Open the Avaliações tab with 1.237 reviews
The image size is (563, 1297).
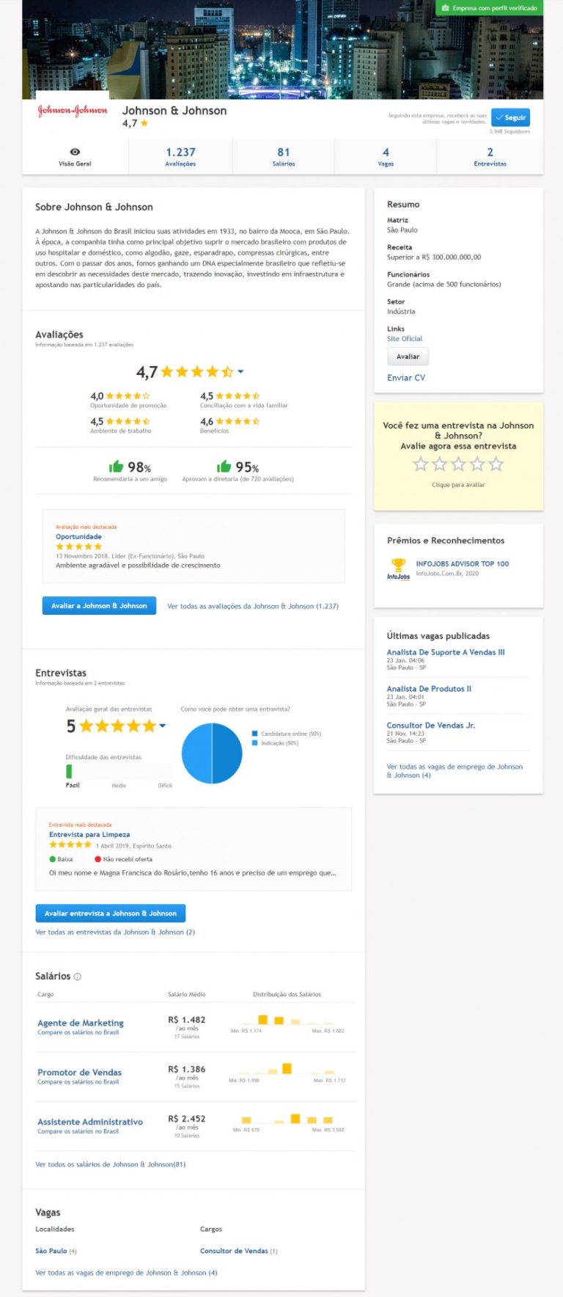click(180, 156)
